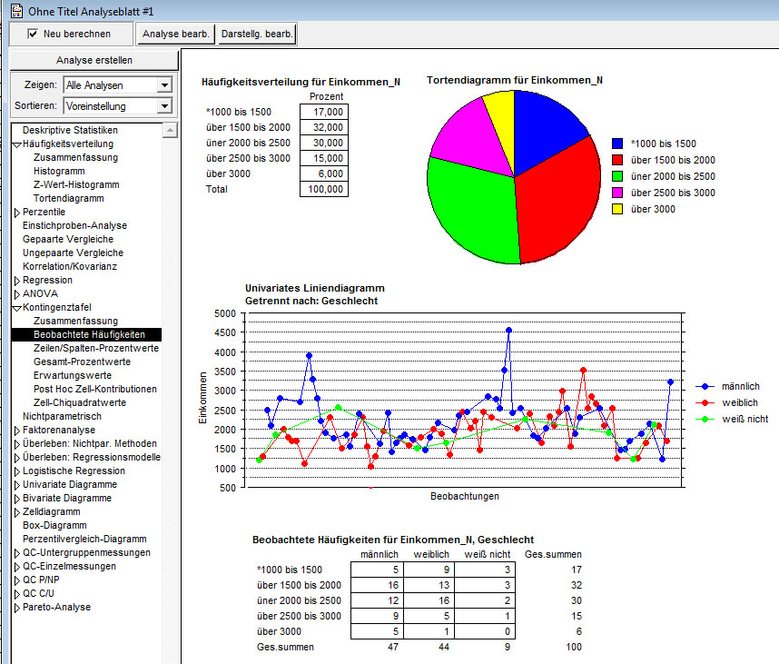Click the Darstellg. bearb. button

click(x=257, y=34)
